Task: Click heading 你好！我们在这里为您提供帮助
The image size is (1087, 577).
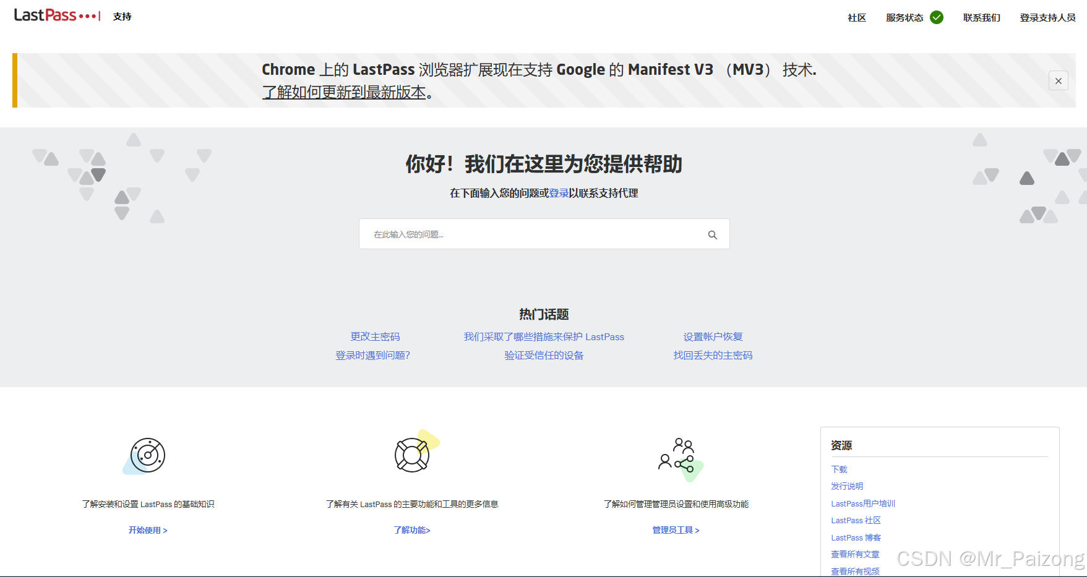Action: [544, 164]
